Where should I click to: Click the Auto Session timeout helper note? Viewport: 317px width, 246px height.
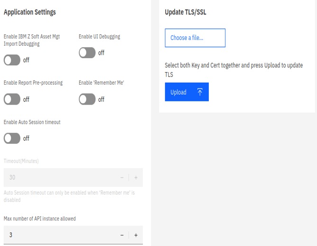coord(69,196)
